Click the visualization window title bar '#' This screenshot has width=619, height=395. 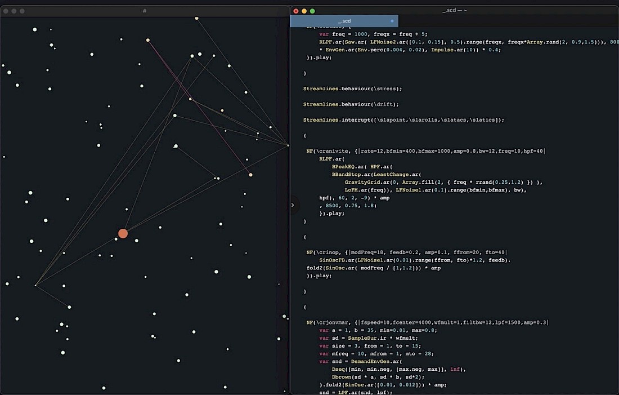coord(145,11)
